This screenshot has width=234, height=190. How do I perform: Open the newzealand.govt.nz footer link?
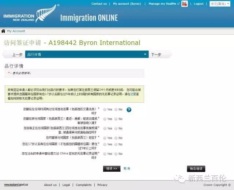pyautogui.click(x=16, y=185)
